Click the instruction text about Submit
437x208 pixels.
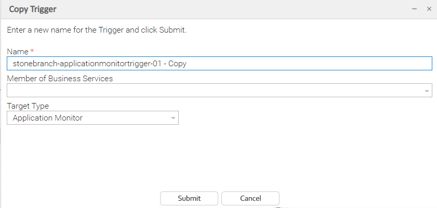[x=97, y=30]
